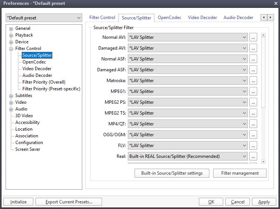This screenshot has height=209, width=280.
Task: Select Filter Priority (Overall) tree item
Action: pyautogui.click(x=44, y=82)
